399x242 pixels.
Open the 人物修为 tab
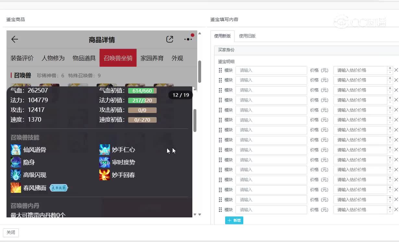coord(53,58)
